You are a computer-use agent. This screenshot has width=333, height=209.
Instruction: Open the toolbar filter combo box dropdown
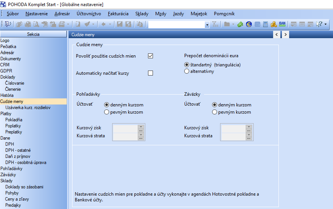click(x=207, y=25)
